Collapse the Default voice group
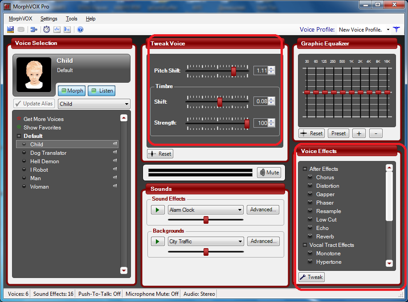The image size is (408, 302). point(19,136)
